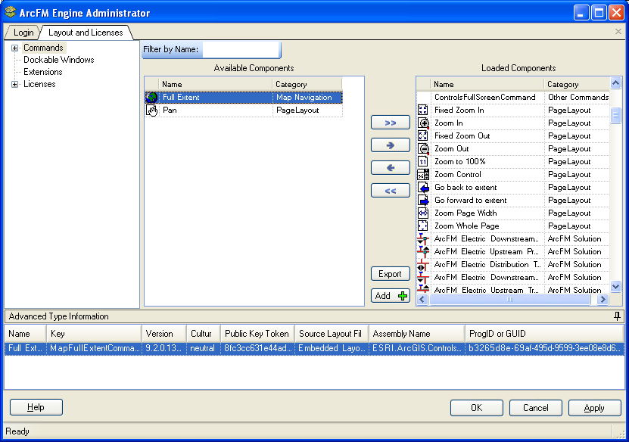Click the Loaded Components scroll down arrow
The width and height of the screenshot is (629, 442).
point(616,286)
